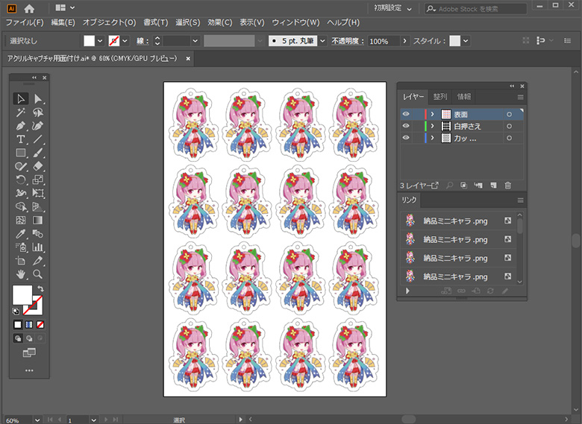Select the Hand tool
The image size is (582, 424).
pos(21,274)
